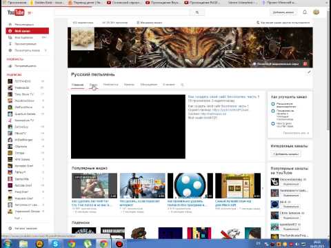
Task: Click the channel search magnifier after the tabs
Action: (x=182, y=85)
